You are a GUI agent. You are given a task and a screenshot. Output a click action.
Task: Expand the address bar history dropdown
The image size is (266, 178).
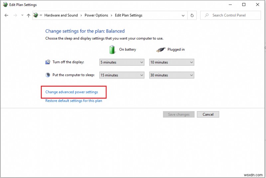pos(183,15)
